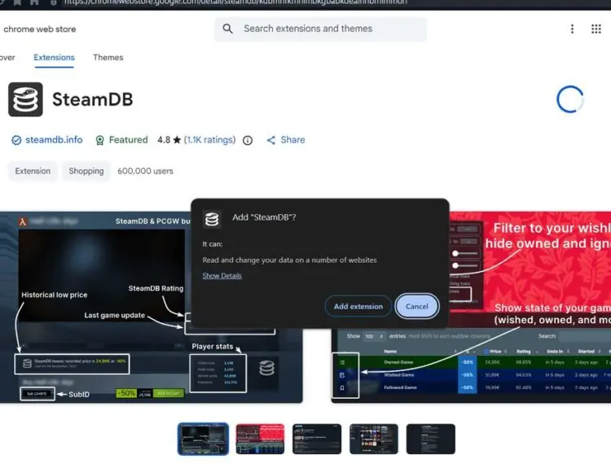Focus the Search extensions and themes field

[320, 28]
